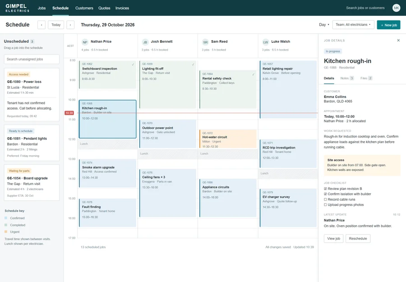Focus the Search unassigned jobs field
Viewport: 406px width, 282px height.
(x=32, y=59)
